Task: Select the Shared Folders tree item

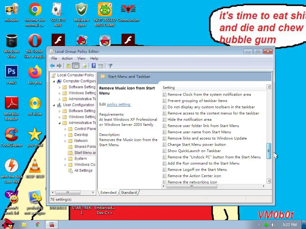Action: [x=85, y=147]
